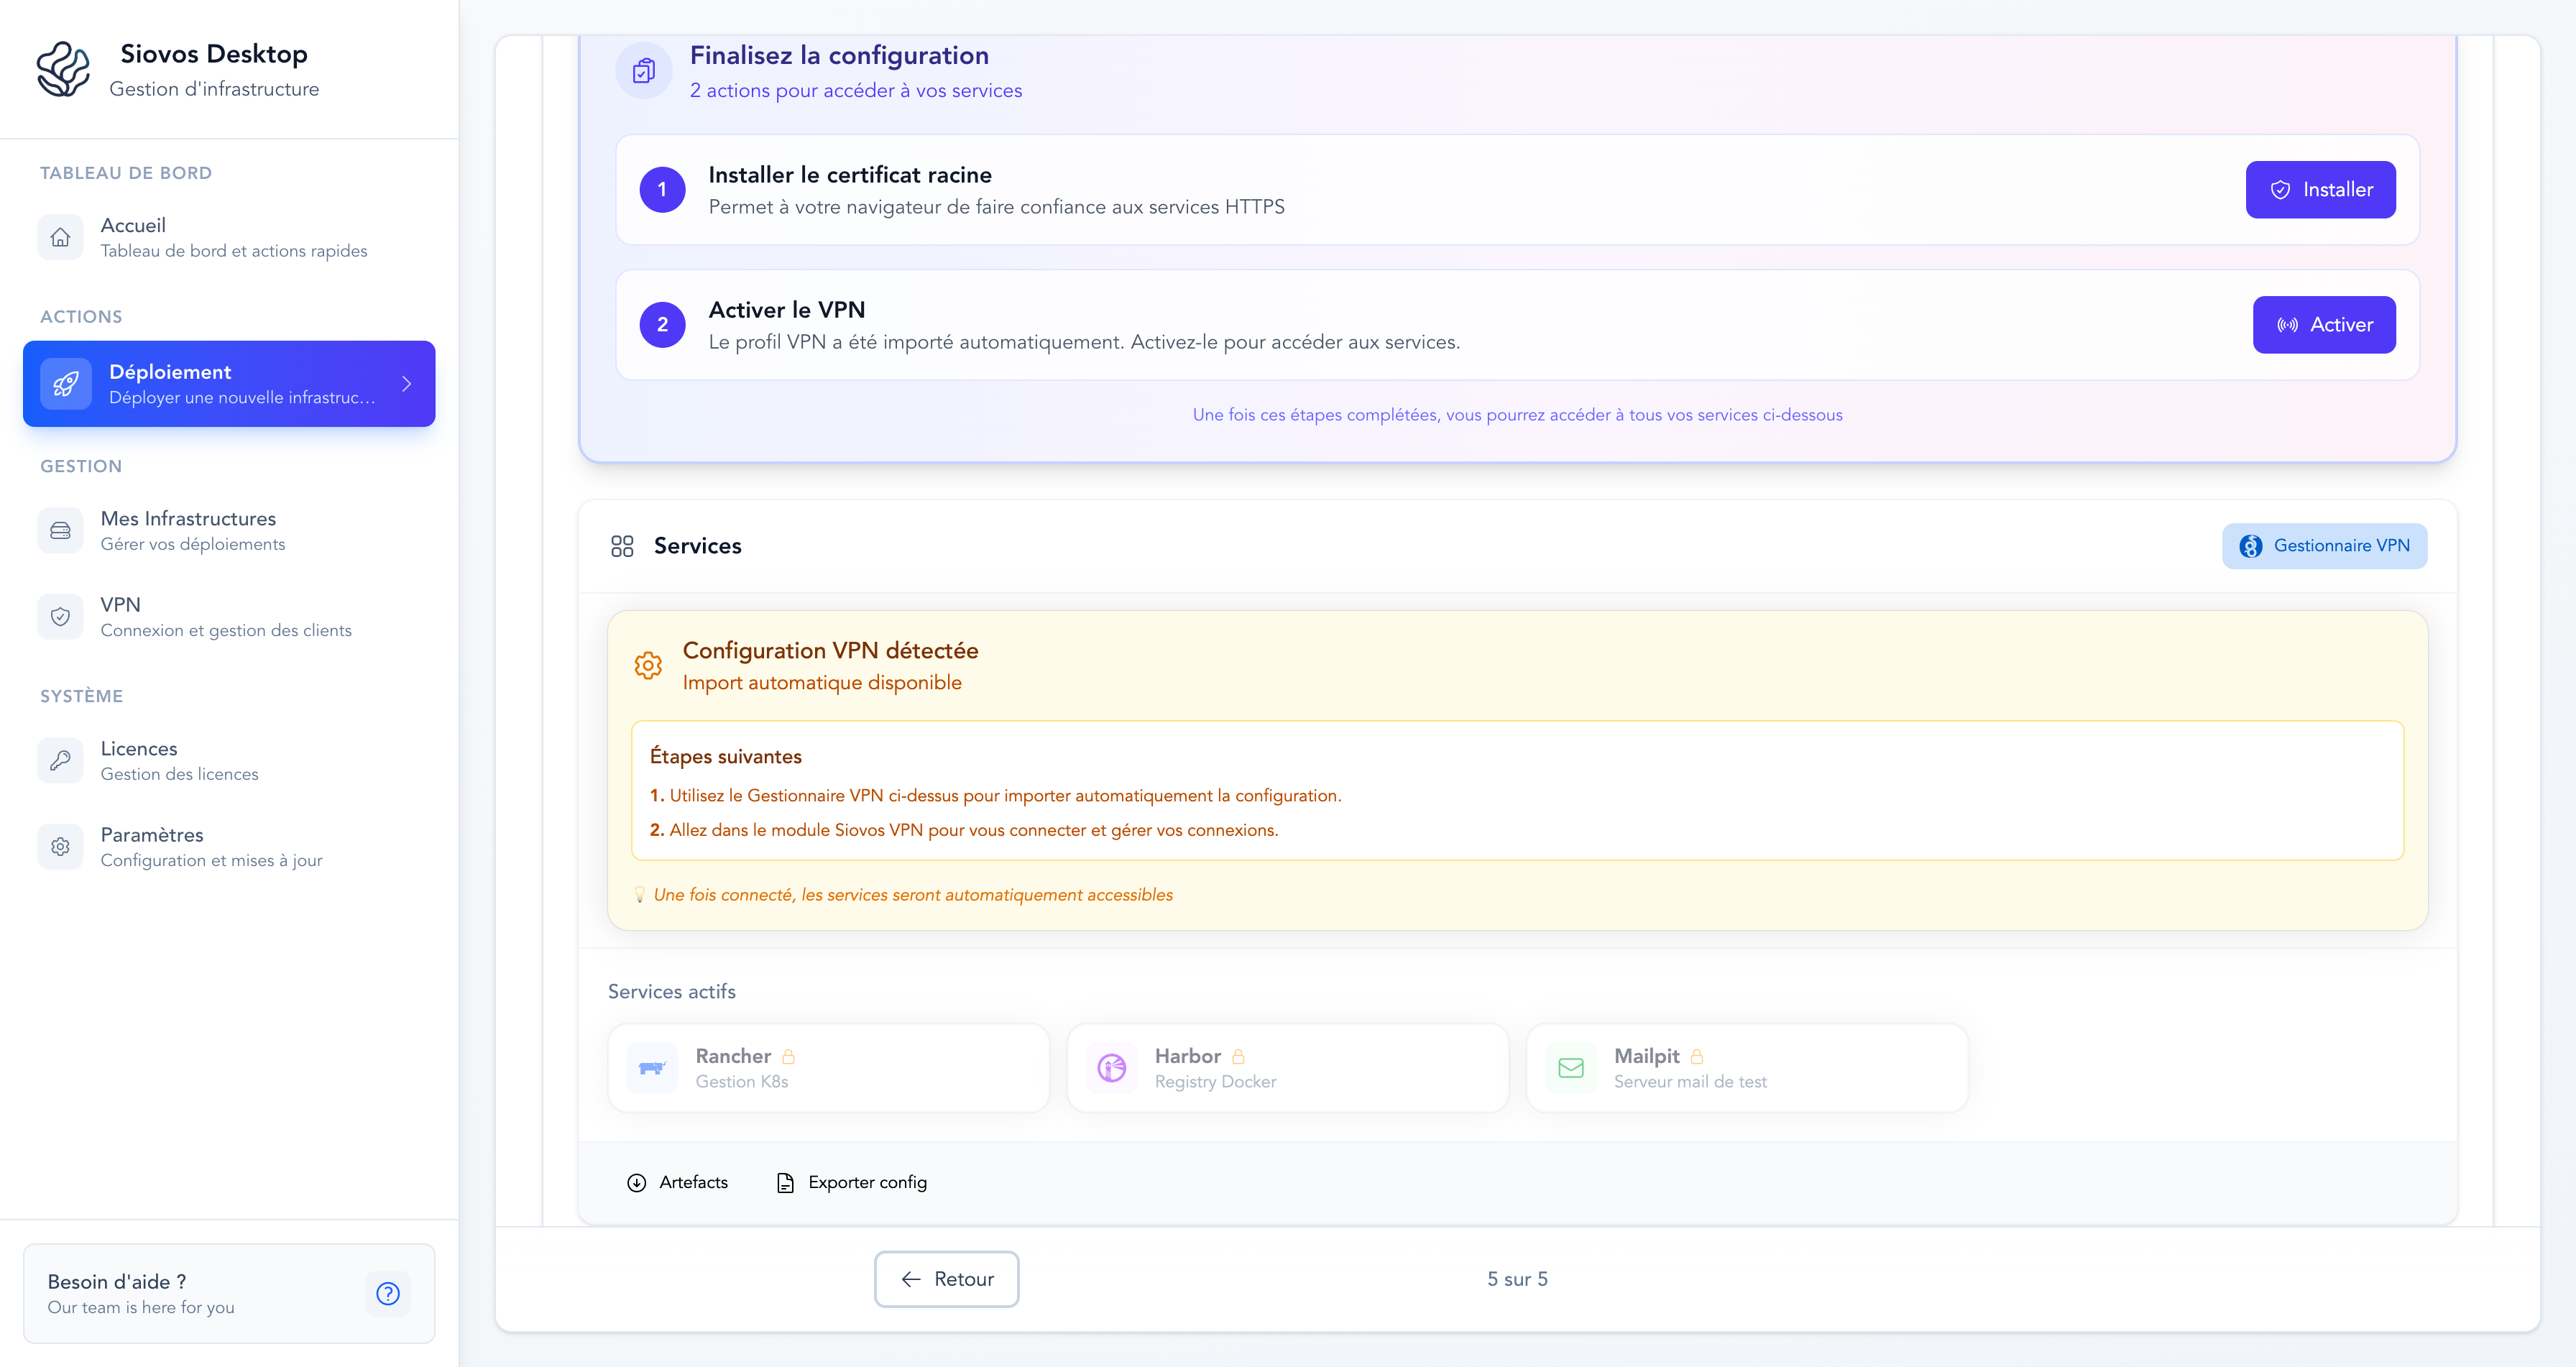Click the Retour back button
The image size is (2576, 1367).
pyautogui.click(x=946, y=1279)
